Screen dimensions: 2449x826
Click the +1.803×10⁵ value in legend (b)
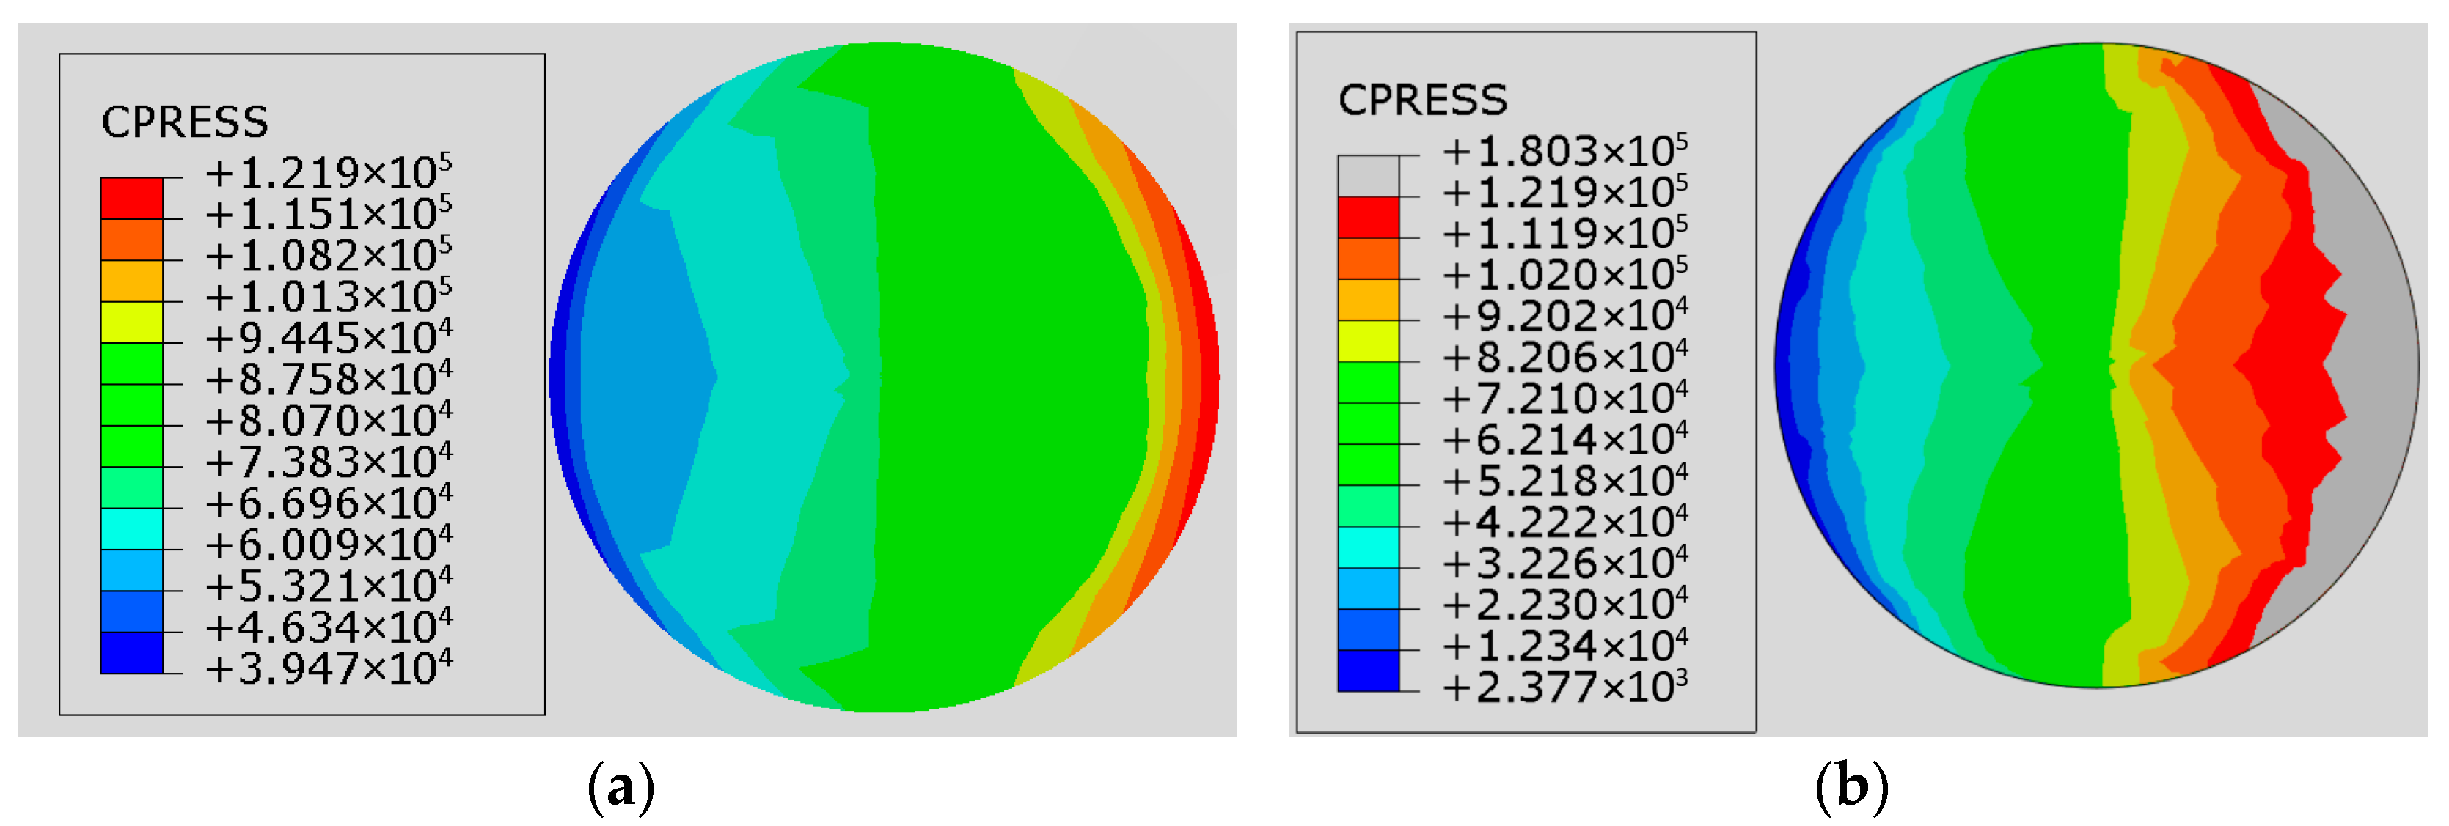click(x=1565, y=151)
